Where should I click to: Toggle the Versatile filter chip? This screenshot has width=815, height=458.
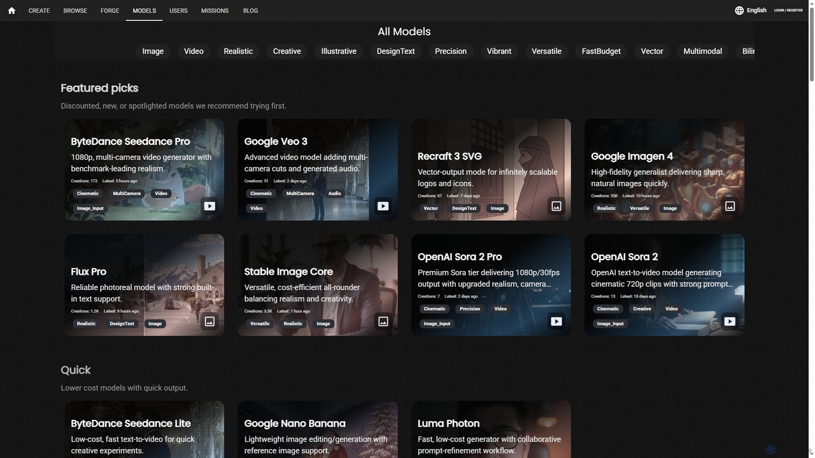click(x=547, y=52)
